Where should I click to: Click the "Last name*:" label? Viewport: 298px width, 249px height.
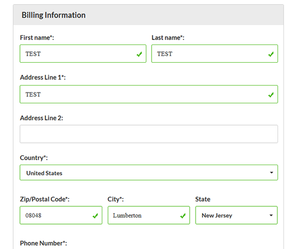coord(168,37)
